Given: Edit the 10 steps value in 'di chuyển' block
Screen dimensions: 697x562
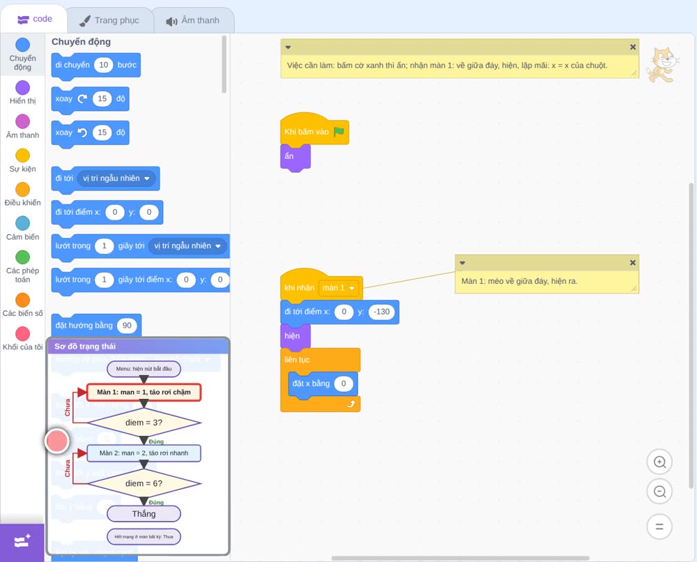Looking at the screenshot, I should tap(104, 65).
